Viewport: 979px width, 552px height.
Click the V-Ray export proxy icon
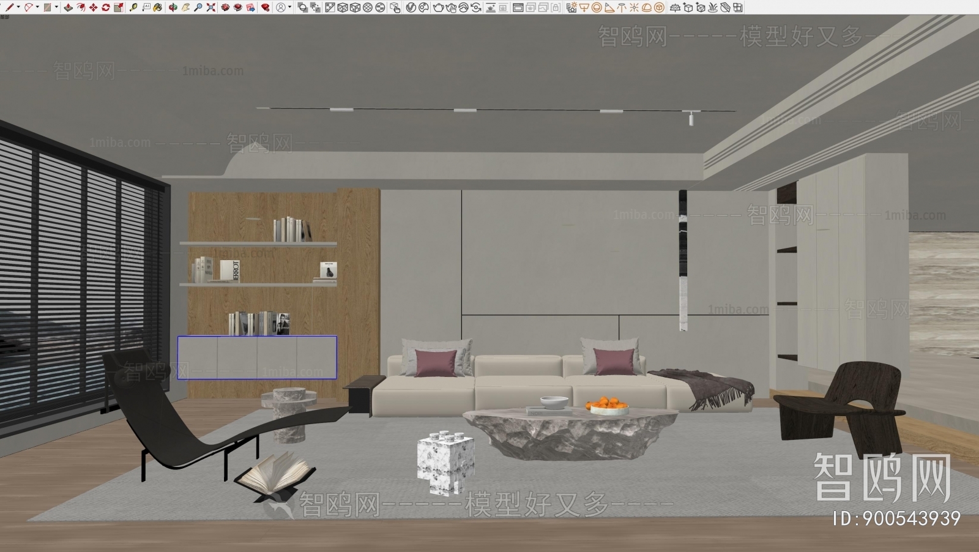688,7
